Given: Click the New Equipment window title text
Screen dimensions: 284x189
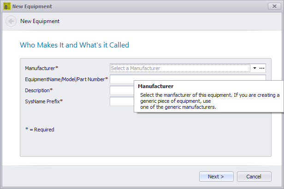Looking at the screenshot, I should pyautogui.click(x=32, y=6).
